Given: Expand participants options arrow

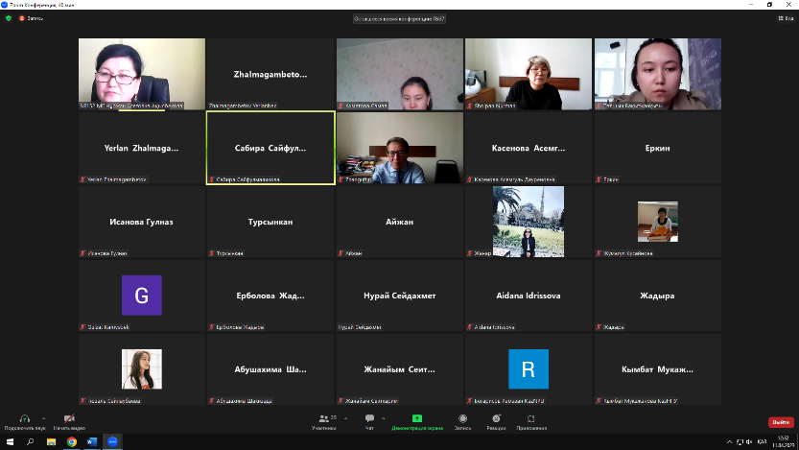Looking at the screenshot, I should pyautogui.click(x=344, y=416).
